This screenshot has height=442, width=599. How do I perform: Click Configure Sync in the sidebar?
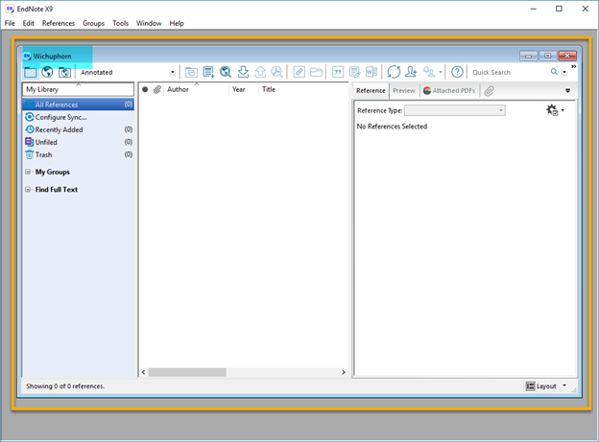coord(60,117)
